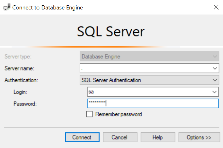This screenshot has width=223, height=148.
Task: Open Help for this dialog
Action: [x=157, y=137]
